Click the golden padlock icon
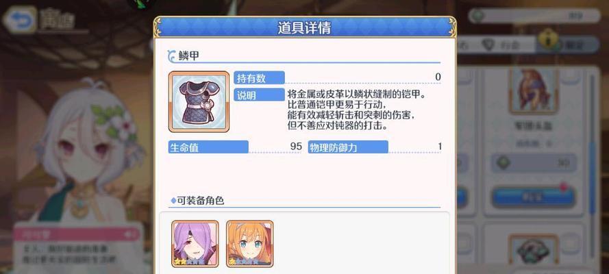This screenshot has width=609, height=274. (x=549, y=39)
